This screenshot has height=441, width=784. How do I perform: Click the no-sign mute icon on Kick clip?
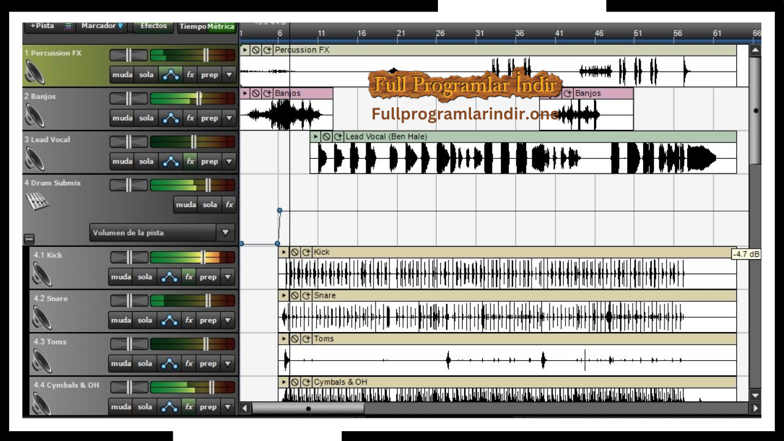pos(295,252)
